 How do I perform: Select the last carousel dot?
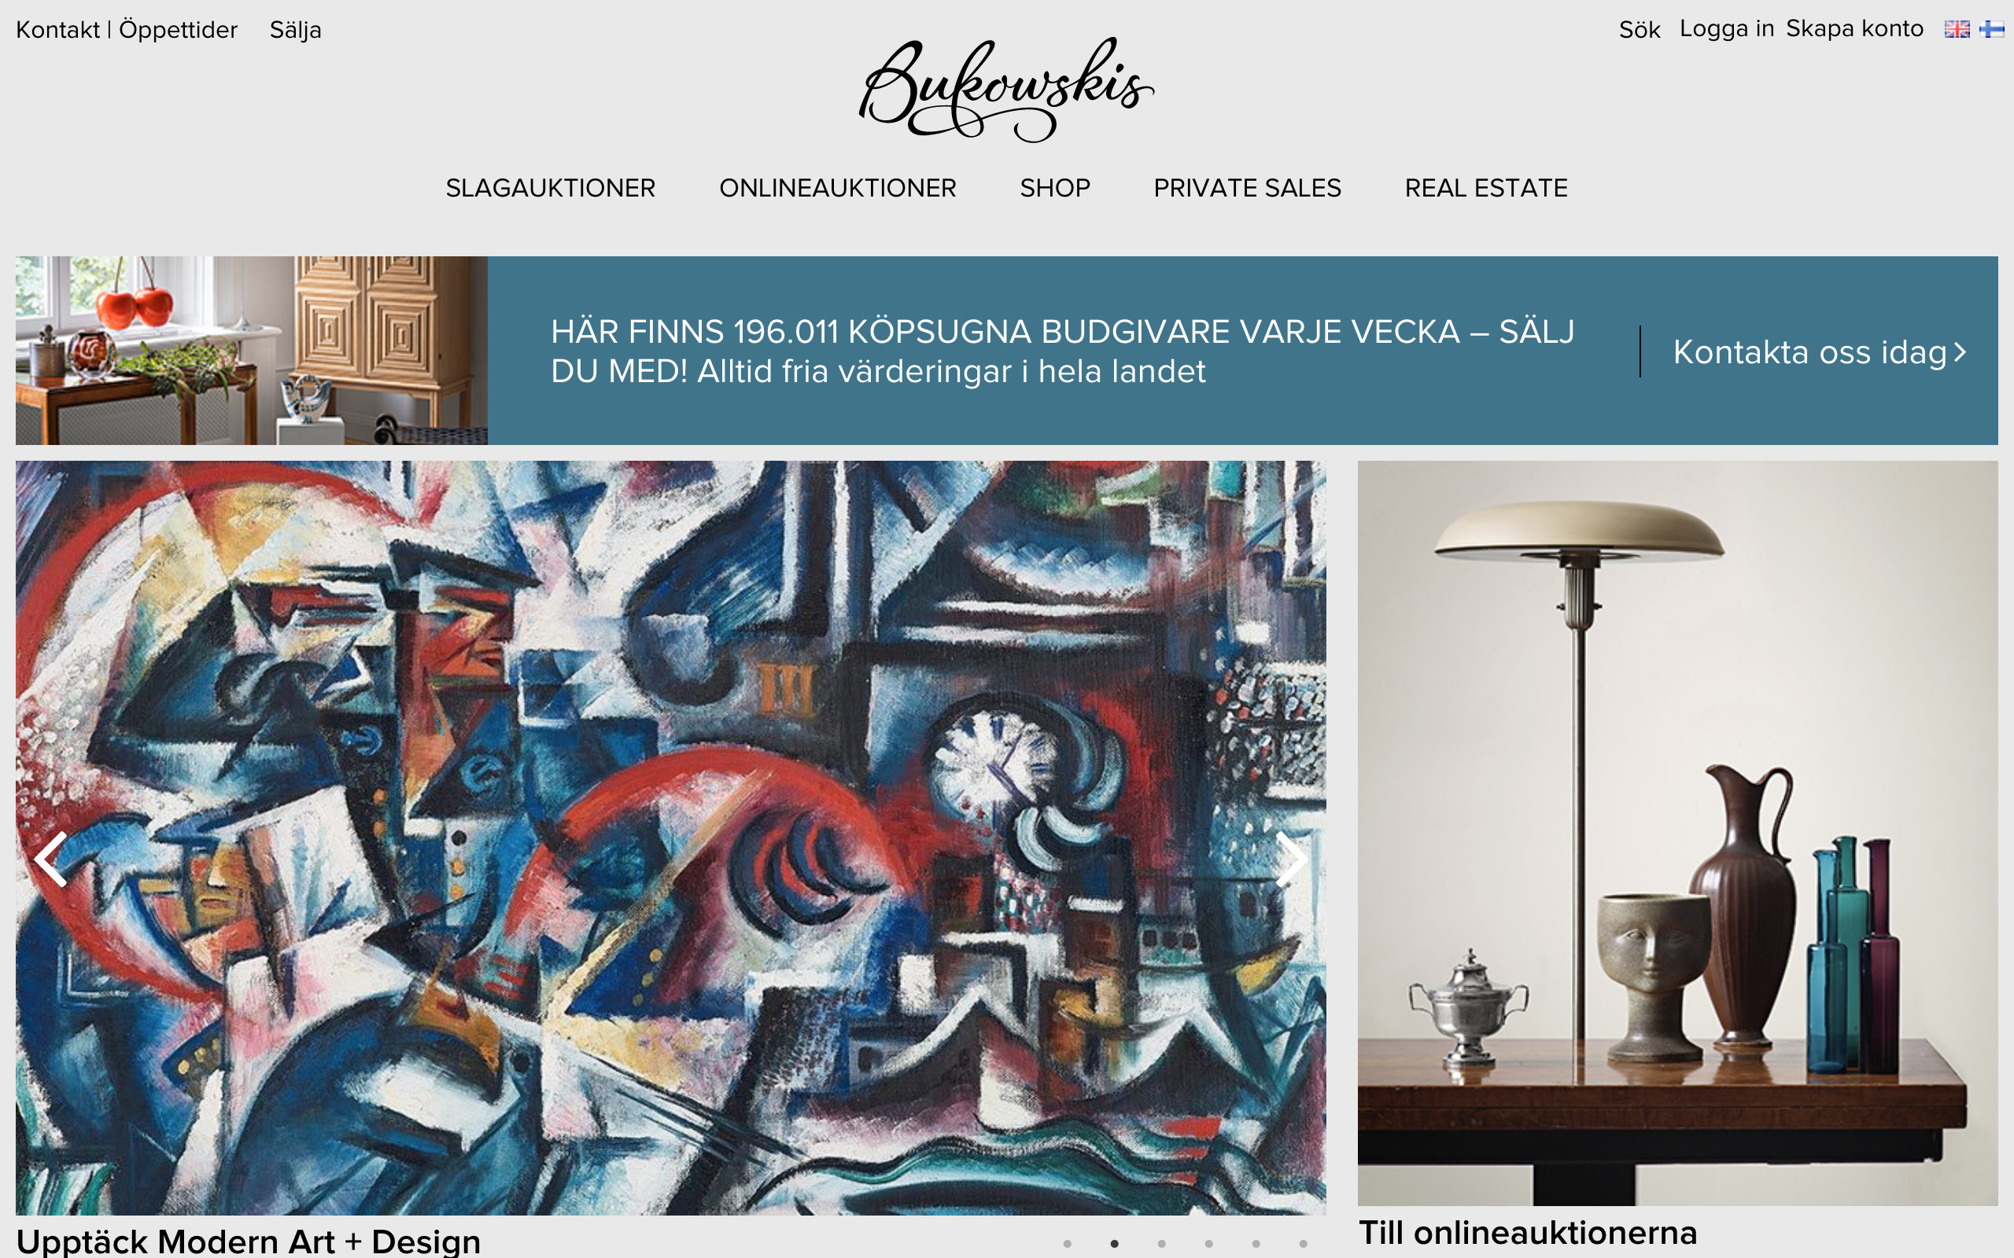coord(1304,1244)
